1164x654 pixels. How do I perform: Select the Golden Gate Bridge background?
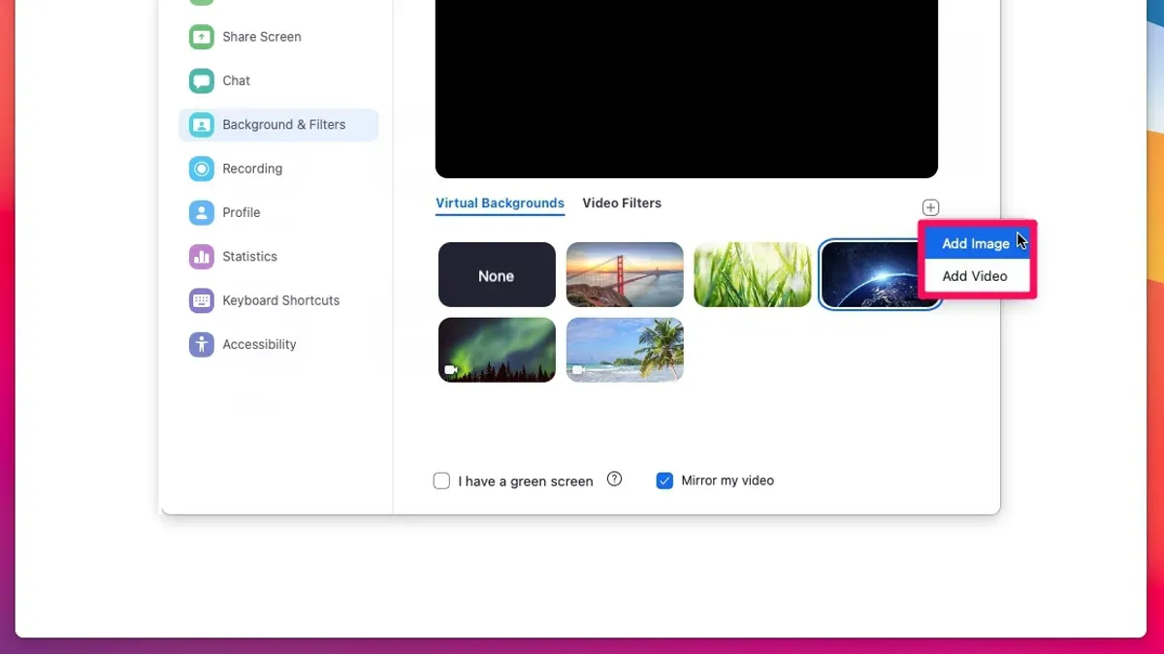click(x=625, y=275)
